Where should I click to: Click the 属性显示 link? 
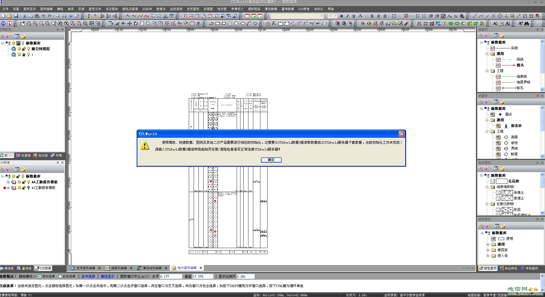click(x=108, y=276)
